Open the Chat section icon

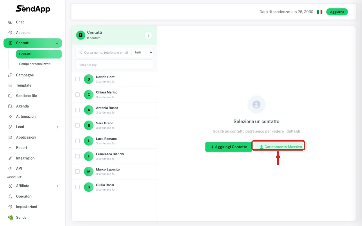click(10, 22)
